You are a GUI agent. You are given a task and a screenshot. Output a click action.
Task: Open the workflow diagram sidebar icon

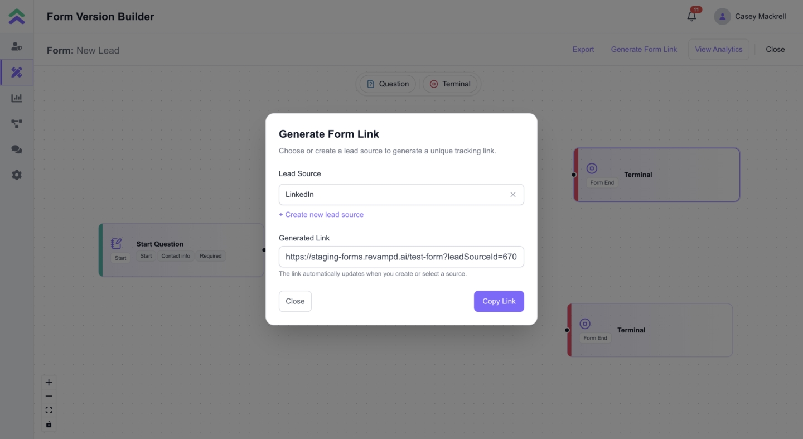point(17,124)
